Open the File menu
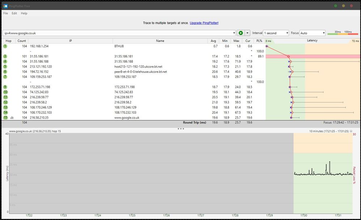Viewport: 361px width, 220px height. pos(6,13)
